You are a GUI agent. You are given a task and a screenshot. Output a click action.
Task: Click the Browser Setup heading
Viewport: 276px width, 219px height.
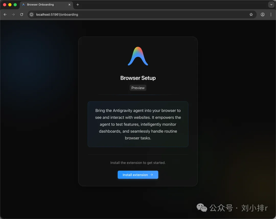pos(138,78)
